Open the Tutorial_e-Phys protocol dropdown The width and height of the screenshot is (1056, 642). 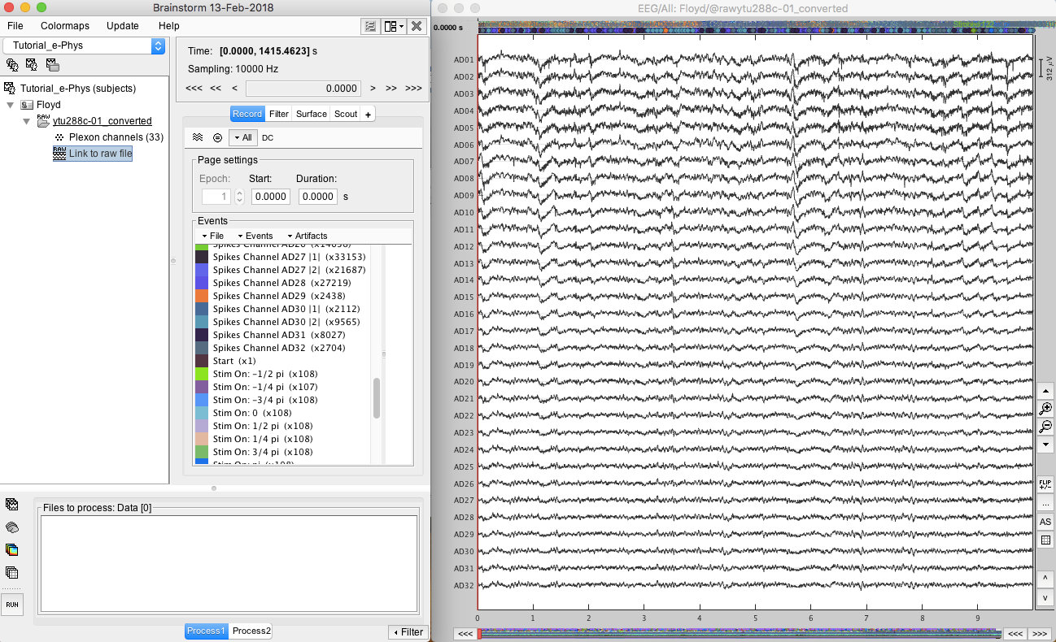pyautogui.click(x=85, y=46)
